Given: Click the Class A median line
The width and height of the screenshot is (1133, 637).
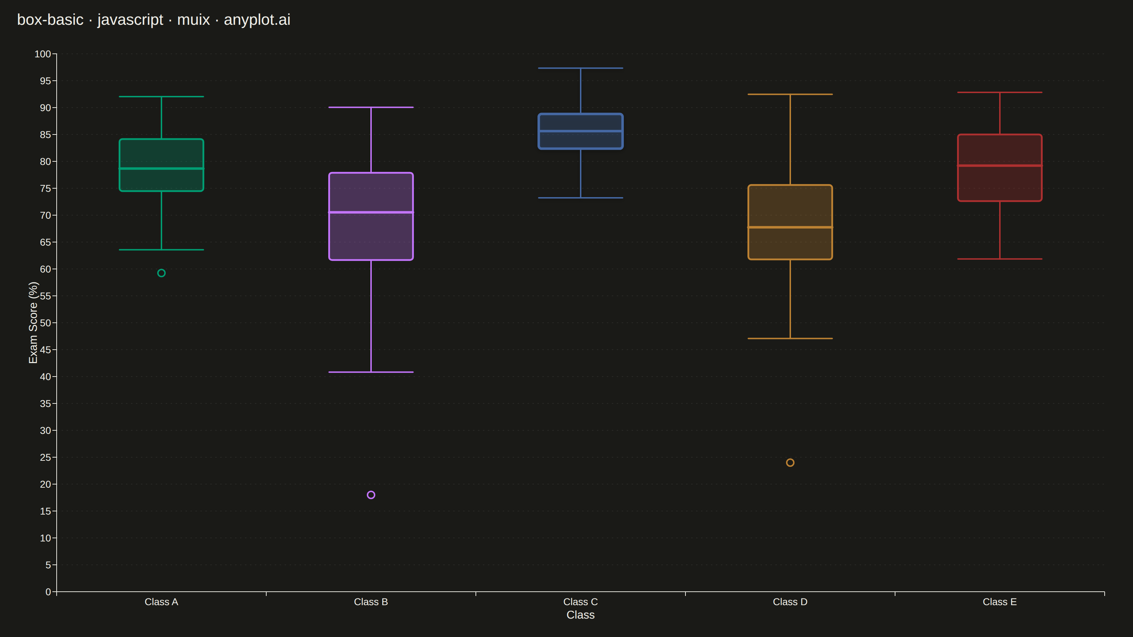Looking at the screenshot, I should click(161, 168).
